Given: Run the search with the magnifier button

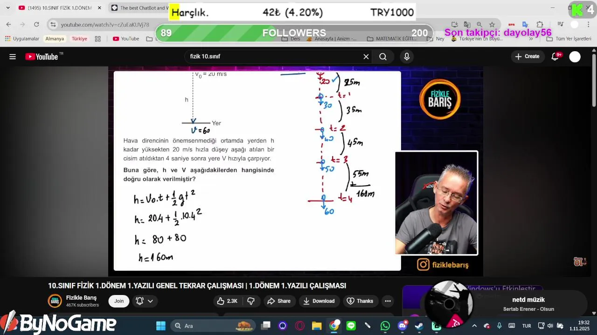Looking at the screenshot, I should click(x=383, y=57).
